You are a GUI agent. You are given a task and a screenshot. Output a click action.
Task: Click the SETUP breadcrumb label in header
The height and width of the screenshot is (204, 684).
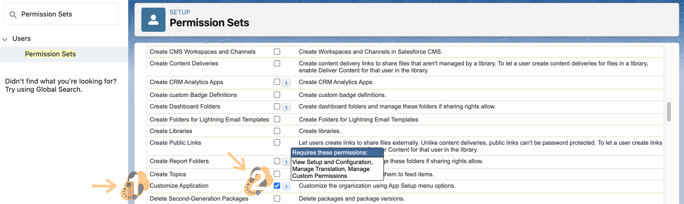(180, 12)
